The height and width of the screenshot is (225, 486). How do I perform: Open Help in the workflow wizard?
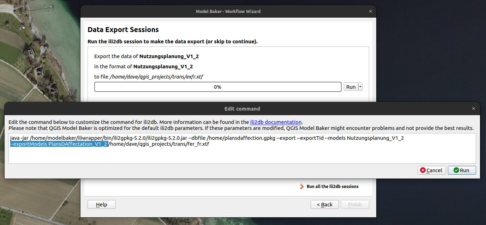[101, 205]
